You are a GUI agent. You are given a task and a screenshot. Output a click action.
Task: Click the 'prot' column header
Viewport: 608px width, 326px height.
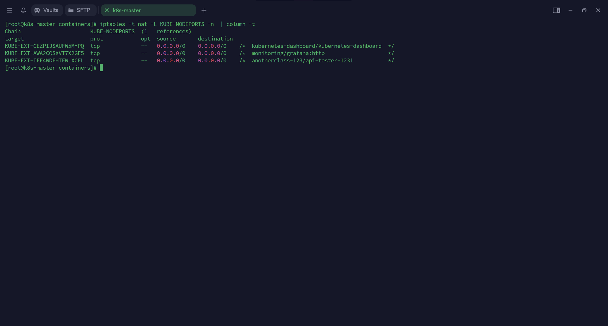point(97,39)
